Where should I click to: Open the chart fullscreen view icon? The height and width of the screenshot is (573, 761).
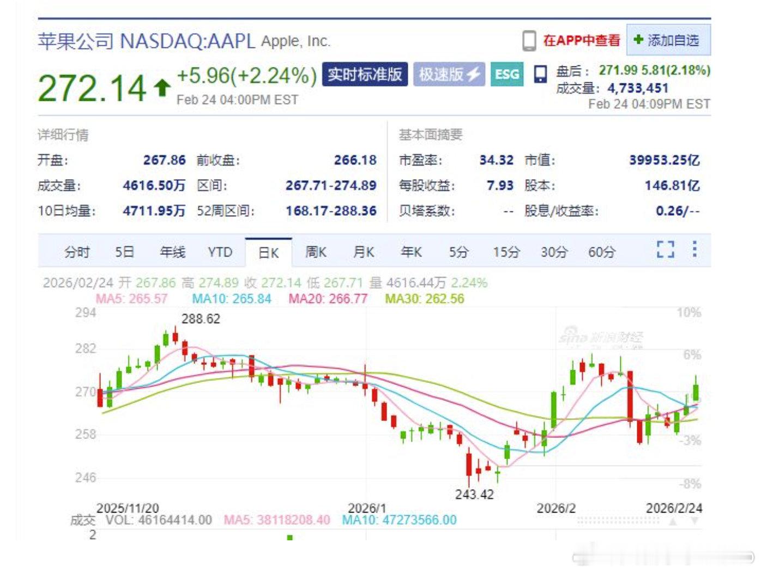pyautogui.click(x=666, y=249)
